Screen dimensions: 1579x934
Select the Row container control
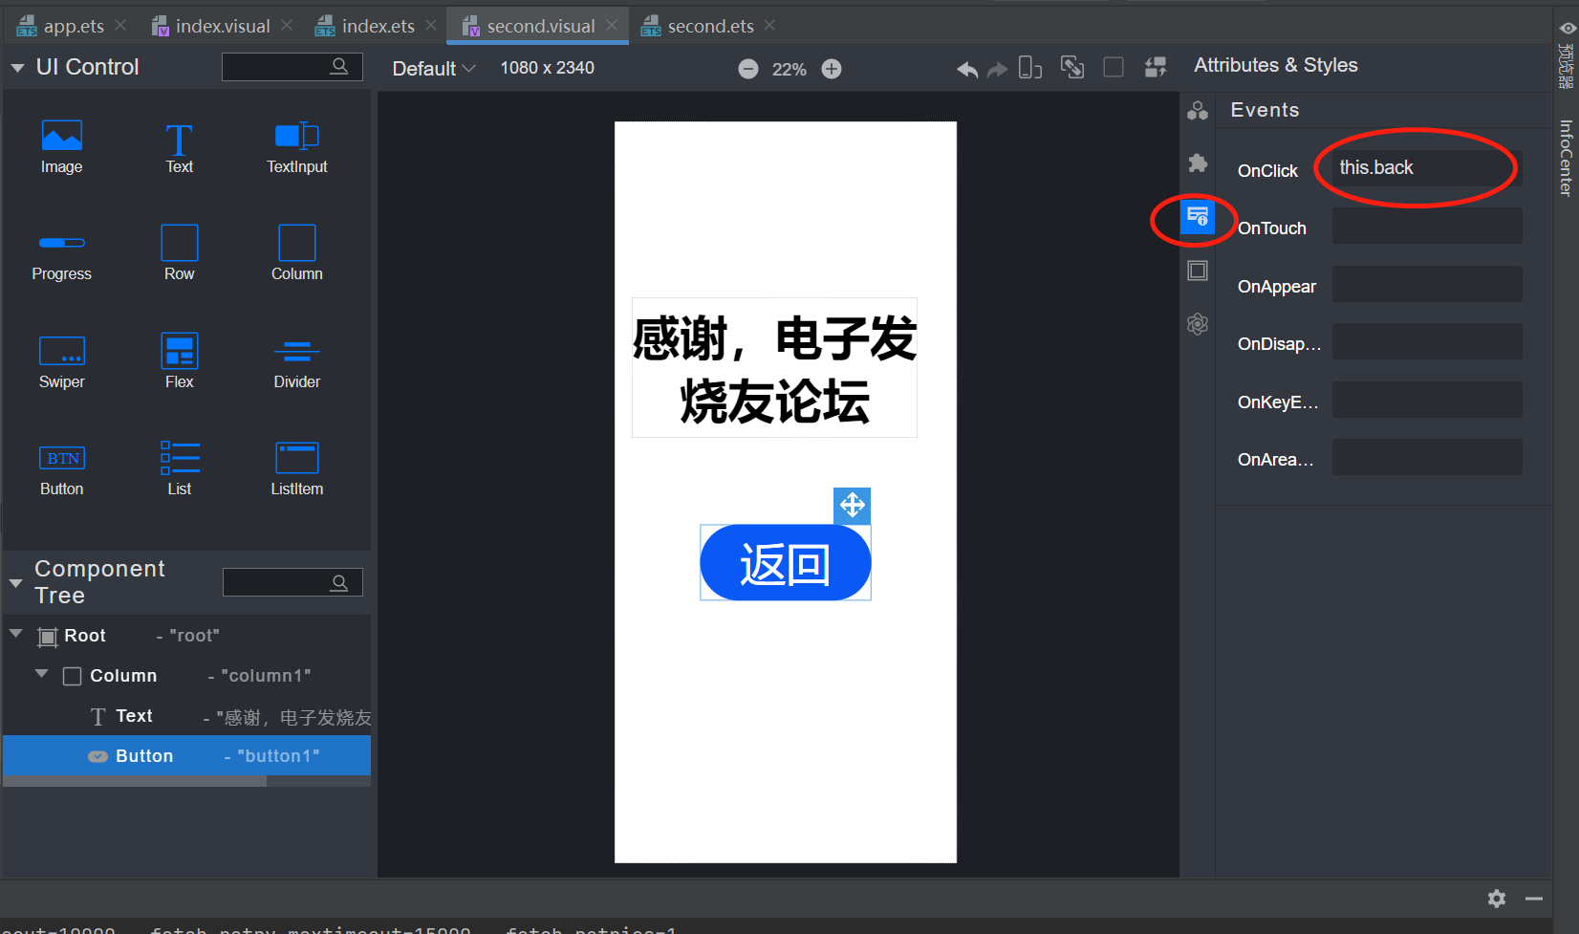pyautogui.click(x=179, y=255)
